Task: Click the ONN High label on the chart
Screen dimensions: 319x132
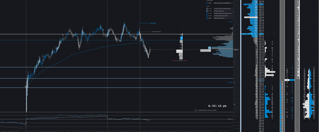Action: point(153,23)
